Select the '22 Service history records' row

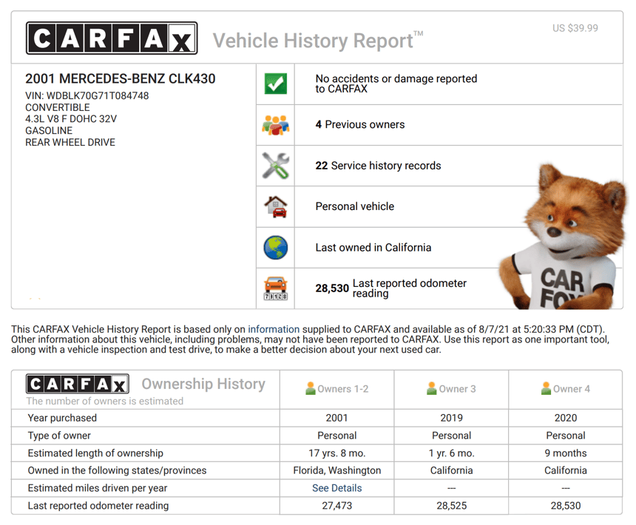(x=378, y=166)
